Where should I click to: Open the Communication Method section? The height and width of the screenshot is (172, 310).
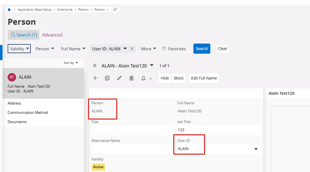(x=28, y=112)
